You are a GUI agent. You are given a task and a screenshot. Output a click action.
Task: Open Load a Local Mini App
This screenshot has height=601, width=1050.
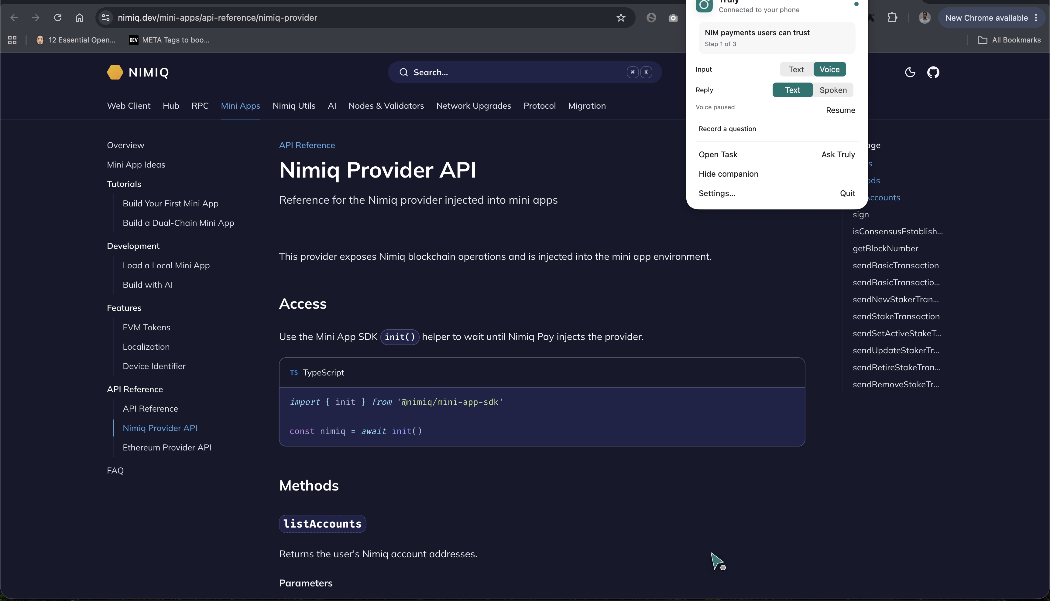tap(166, 265)
